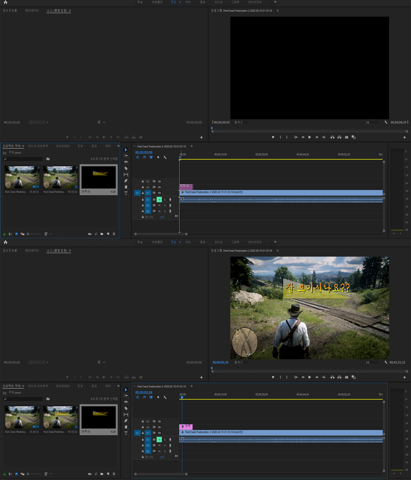Click the wrench timeline display settings in upper timeline

[x=165, y=157]
